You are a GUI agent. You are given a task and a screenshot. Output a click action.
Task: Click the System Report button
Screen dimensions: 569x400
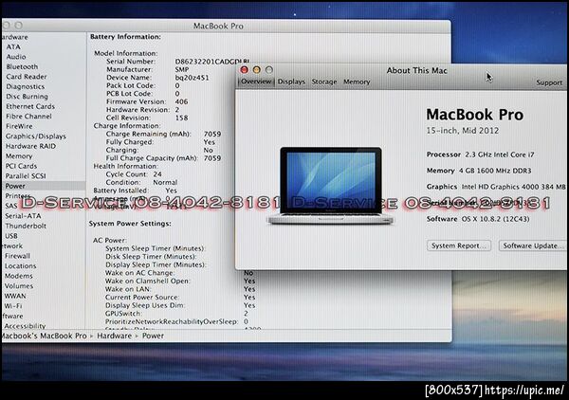459,245
